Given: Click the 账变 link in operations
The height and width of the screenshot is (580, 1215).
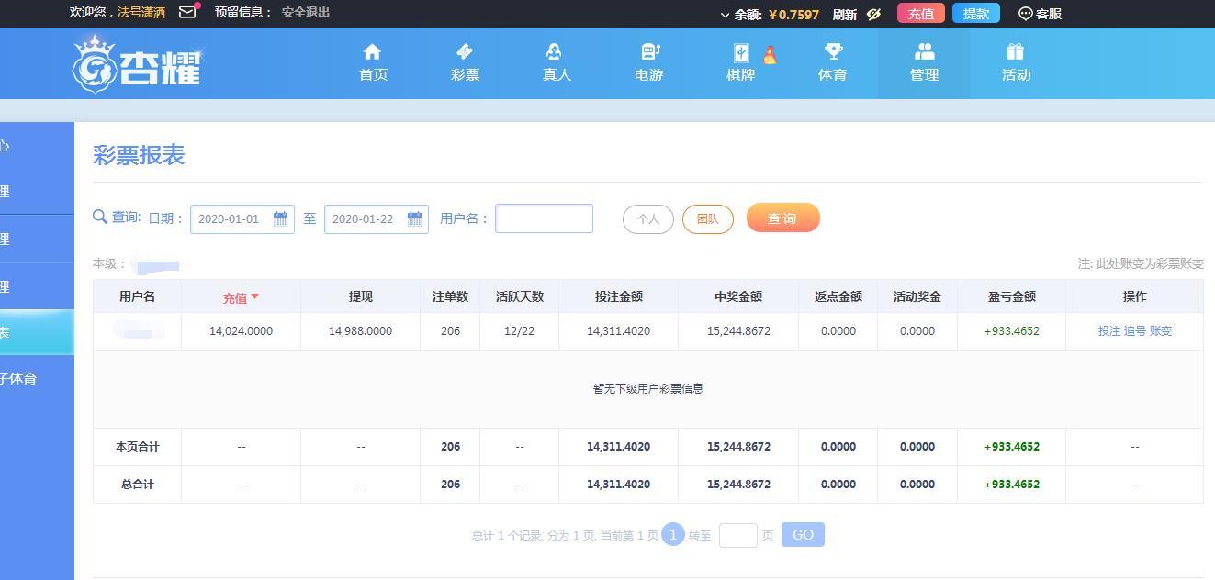Looking at the screenshot, I should coord(1161,331).
